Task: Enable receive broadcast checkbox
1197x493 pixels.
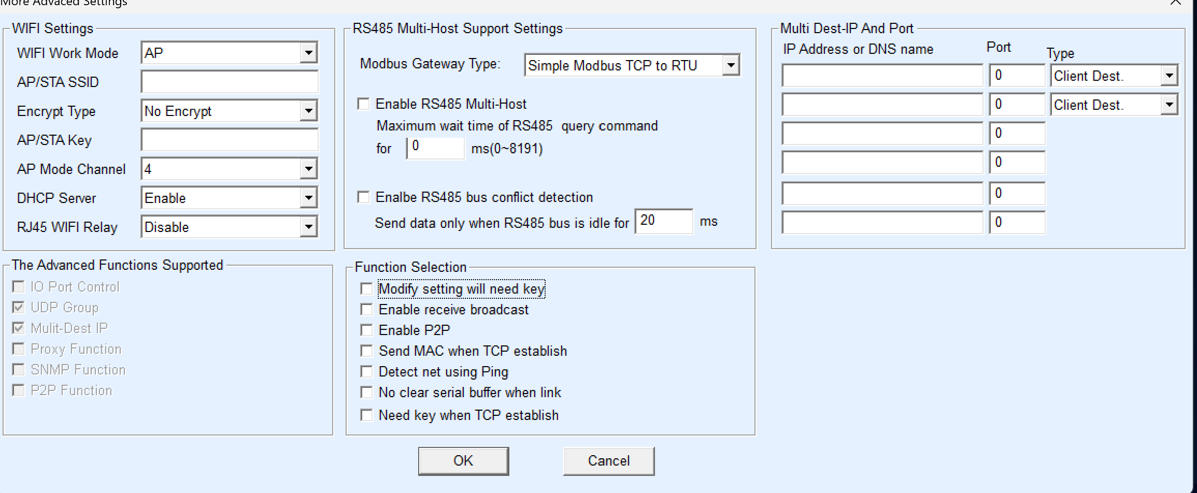Action: (x=366, y=310)
